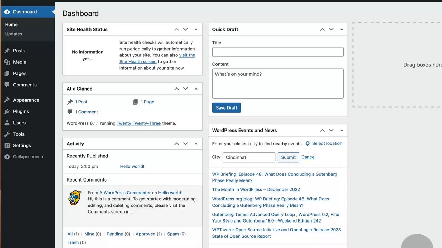Viewport: 442px width, 248px height.
Task: Click the commenter avatar image
Action: 75,198
